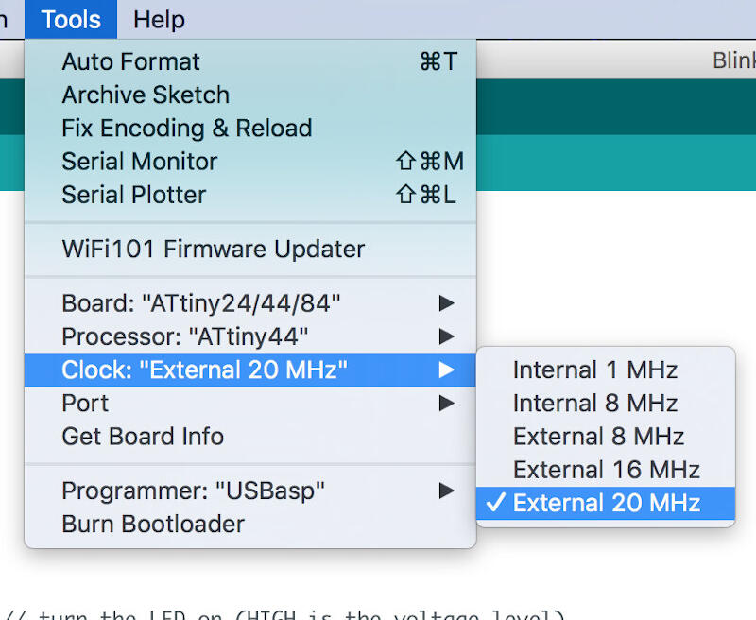Open the Help menu
This screenshot has width=756, height=620.
[157, 19]
